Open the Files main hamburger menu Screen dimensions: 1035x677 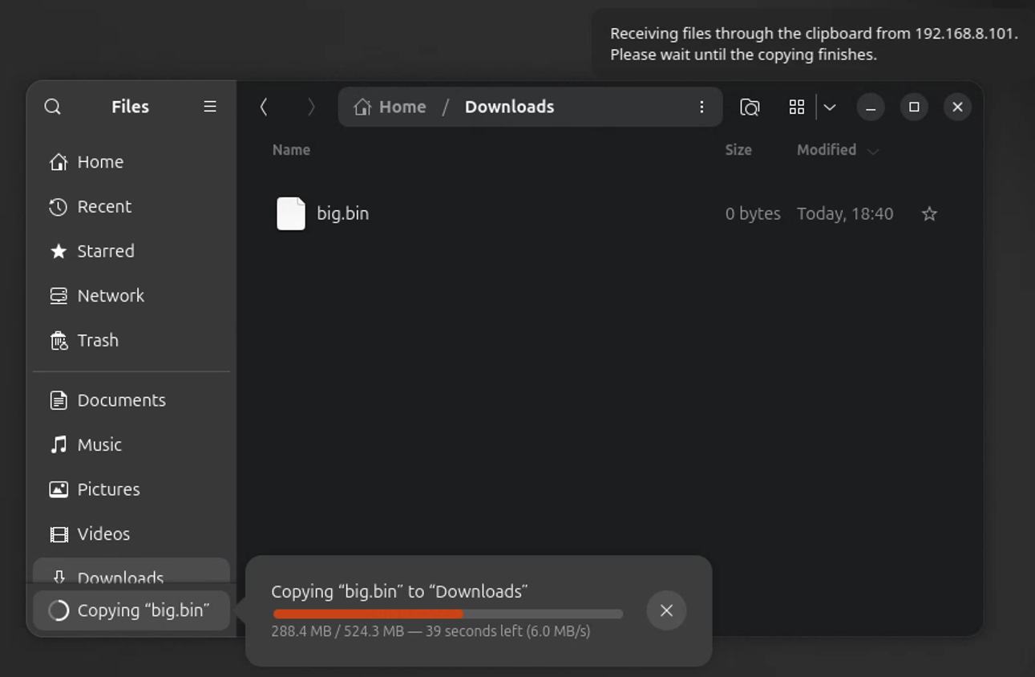pyautogui.click(x=210, y=107)
